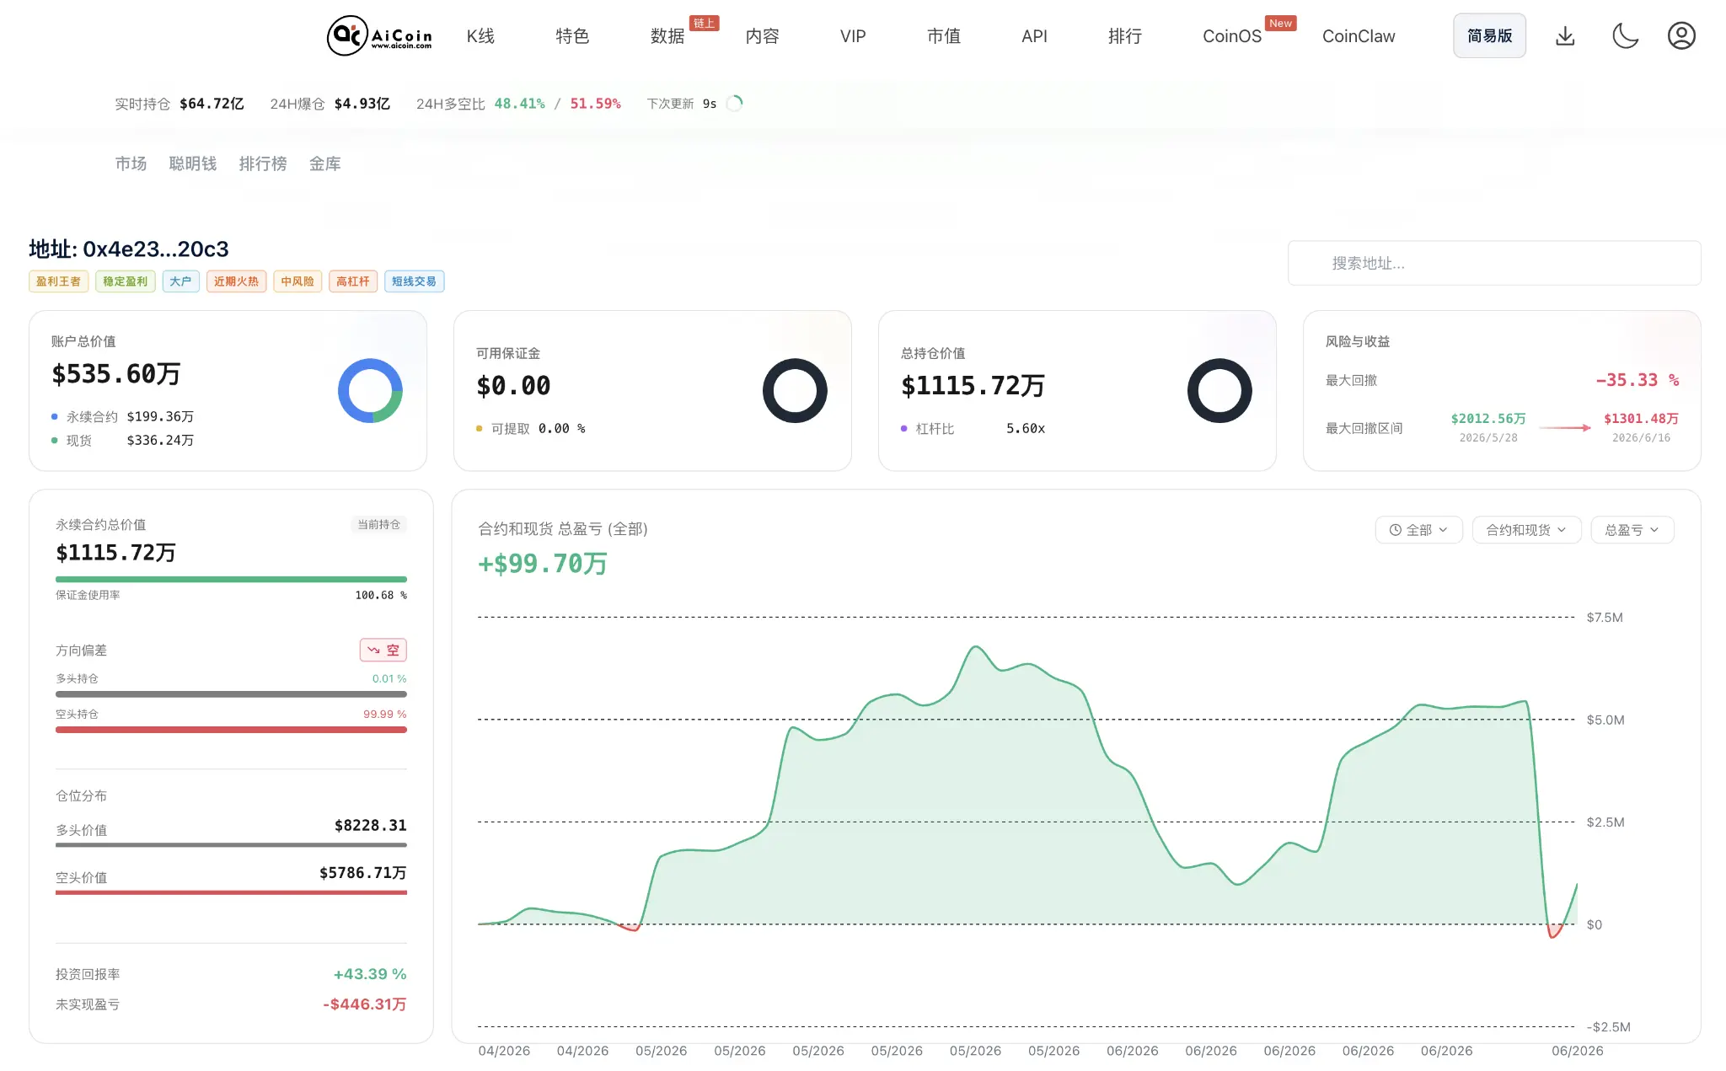Open the VIP menu item
The image size is (1726, 1071).
click(853, 36)
